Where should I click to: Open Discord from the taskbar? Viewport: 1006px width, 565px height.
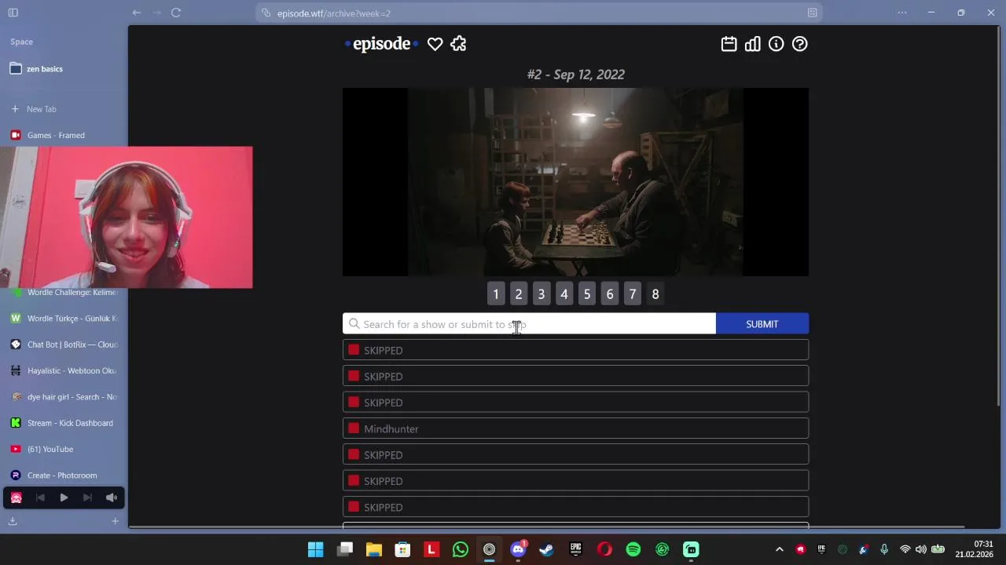pyautogui.click(x=518, y=549)
